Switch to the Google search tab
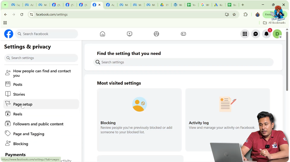Screen dimensions: 290x162 pos(205,5)
